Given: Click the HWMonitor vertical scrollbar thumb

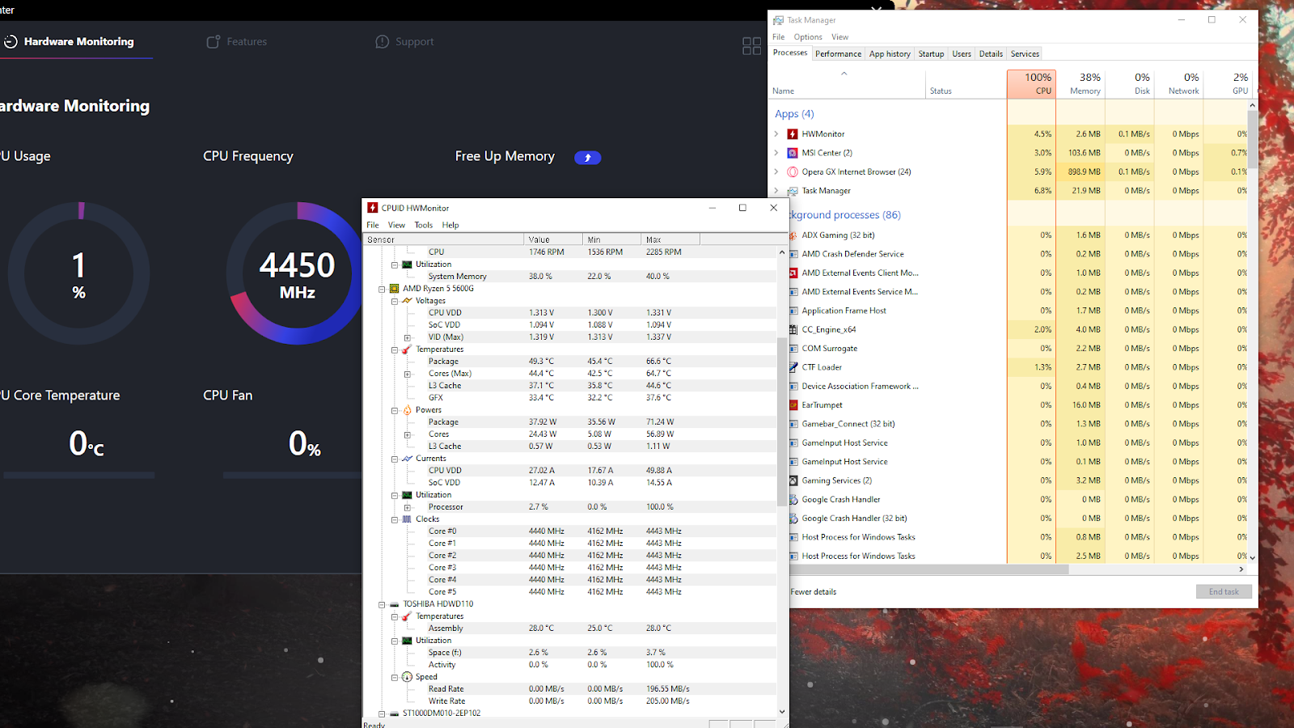Looking at the screenshot, I should (x=781, y=421).
